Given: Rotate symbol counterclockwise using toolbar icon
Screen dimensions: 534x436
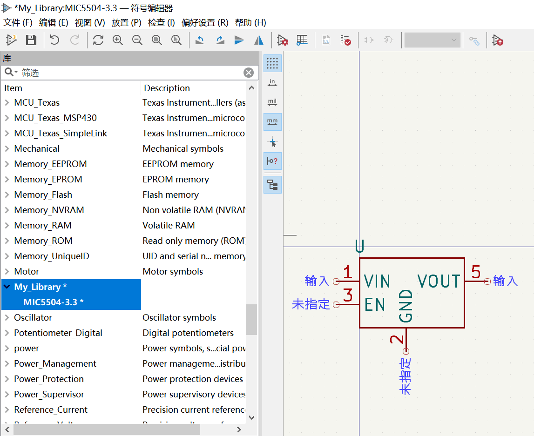Looking at the screenshot, I should [200, 40].
